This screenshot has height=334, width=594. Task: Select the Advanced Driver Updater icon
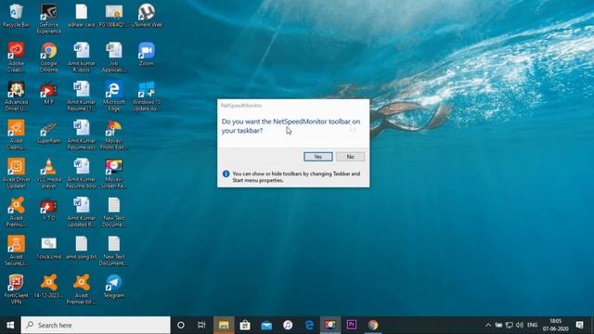click(16, 96)
